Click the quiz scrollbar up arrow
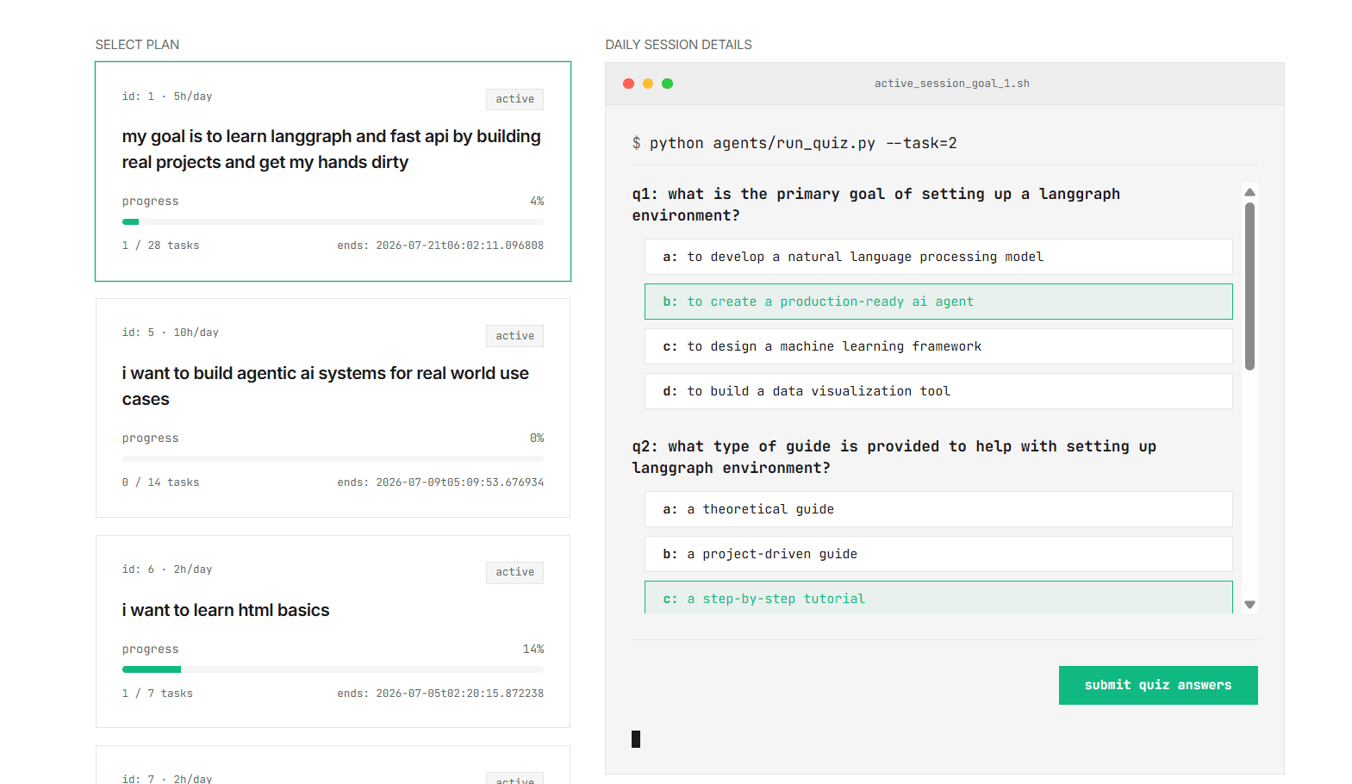The height and width of the screenshot is (784, 1352). (x=1249, y=192)
